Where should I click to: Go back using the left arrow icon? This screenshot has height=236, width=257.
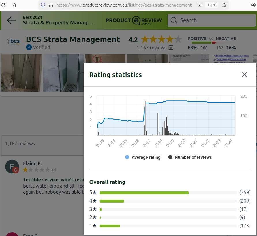tap(12, 20)
